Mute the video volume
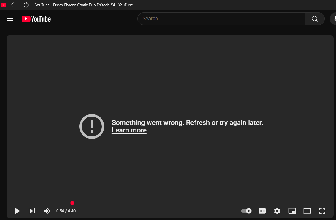 [x=47, y=211]
